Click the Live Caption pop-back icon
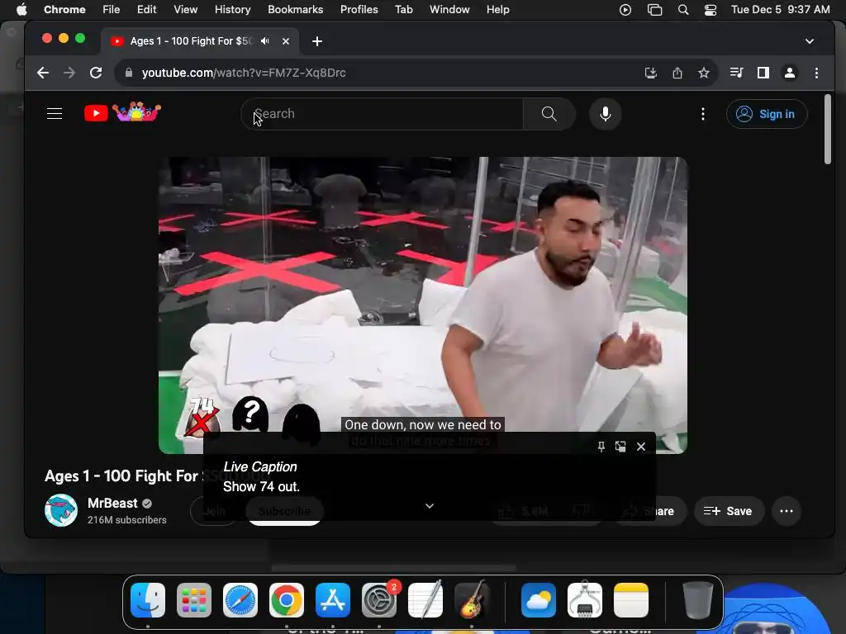Viewport: 846px width, 634px height. coord(620,447)
